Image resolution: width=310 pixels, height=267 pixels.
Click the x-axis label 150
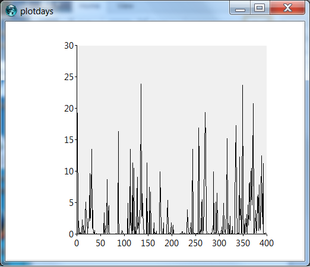tap(148, 243)
